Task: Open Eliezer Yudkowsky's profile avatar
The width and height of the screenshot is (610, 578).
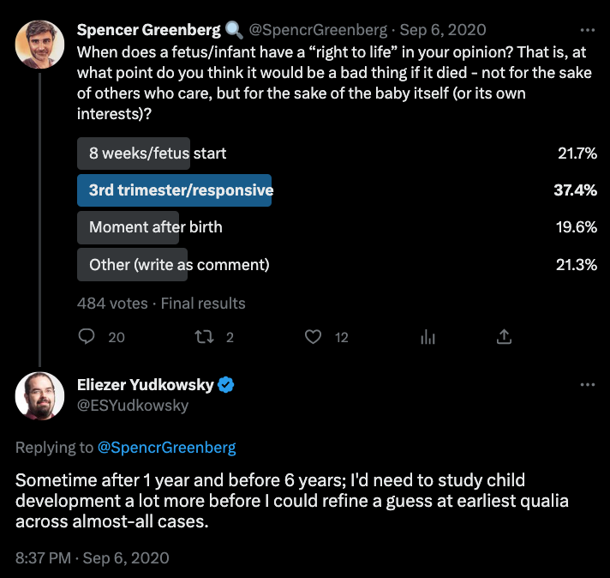Action: (39, 395)
